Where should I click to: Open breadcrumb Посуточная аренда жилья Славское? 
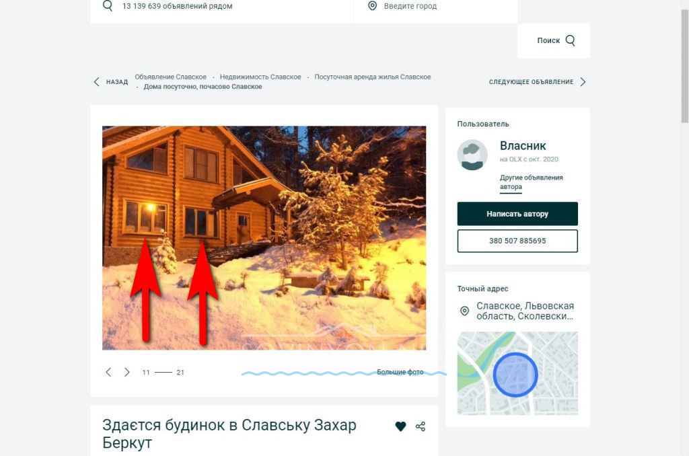click(x=372, y=77)
